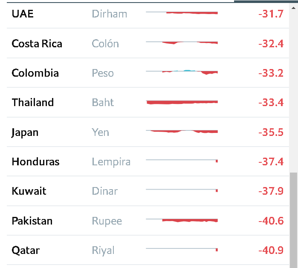Select the Pakistan Rupee sparkline chart
Image resolution: width=298 pixels, height=268 pixels.
pos(182,220)
